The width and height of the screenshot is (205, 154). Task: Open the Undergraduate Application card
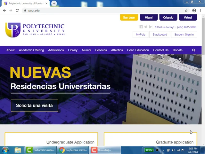(x=51, y=139)
